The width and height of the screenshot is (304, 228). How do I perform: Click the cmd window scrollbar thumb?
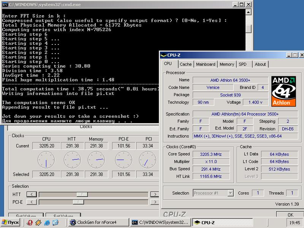(x=249, y=29)
